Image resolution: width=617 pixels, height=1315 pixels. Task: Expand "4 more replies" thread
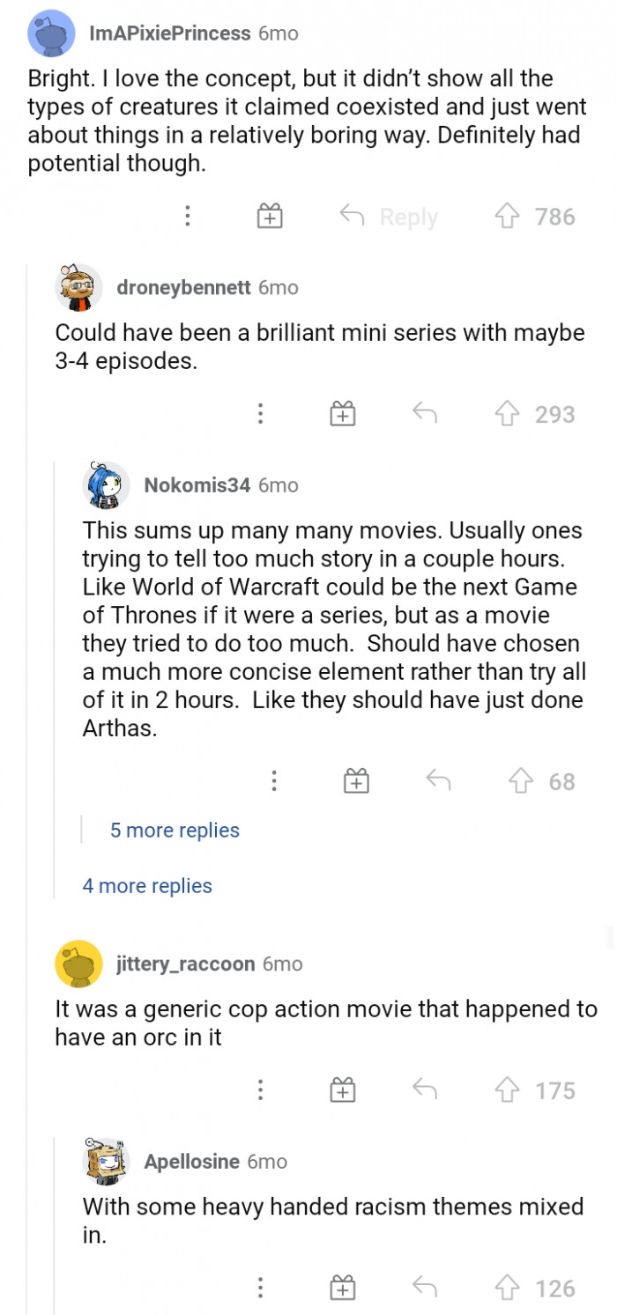click(147, 886)
